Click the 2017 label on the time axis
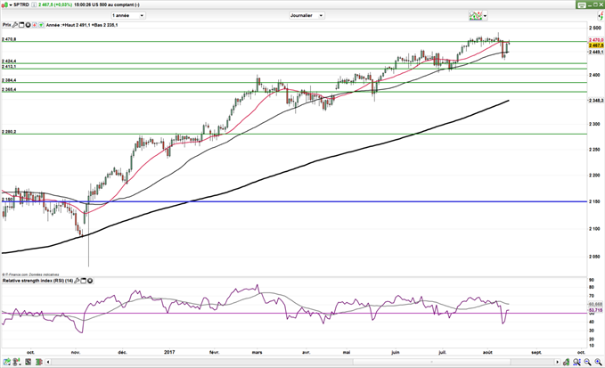Screen dimensions: 605x368 [169, 352]
